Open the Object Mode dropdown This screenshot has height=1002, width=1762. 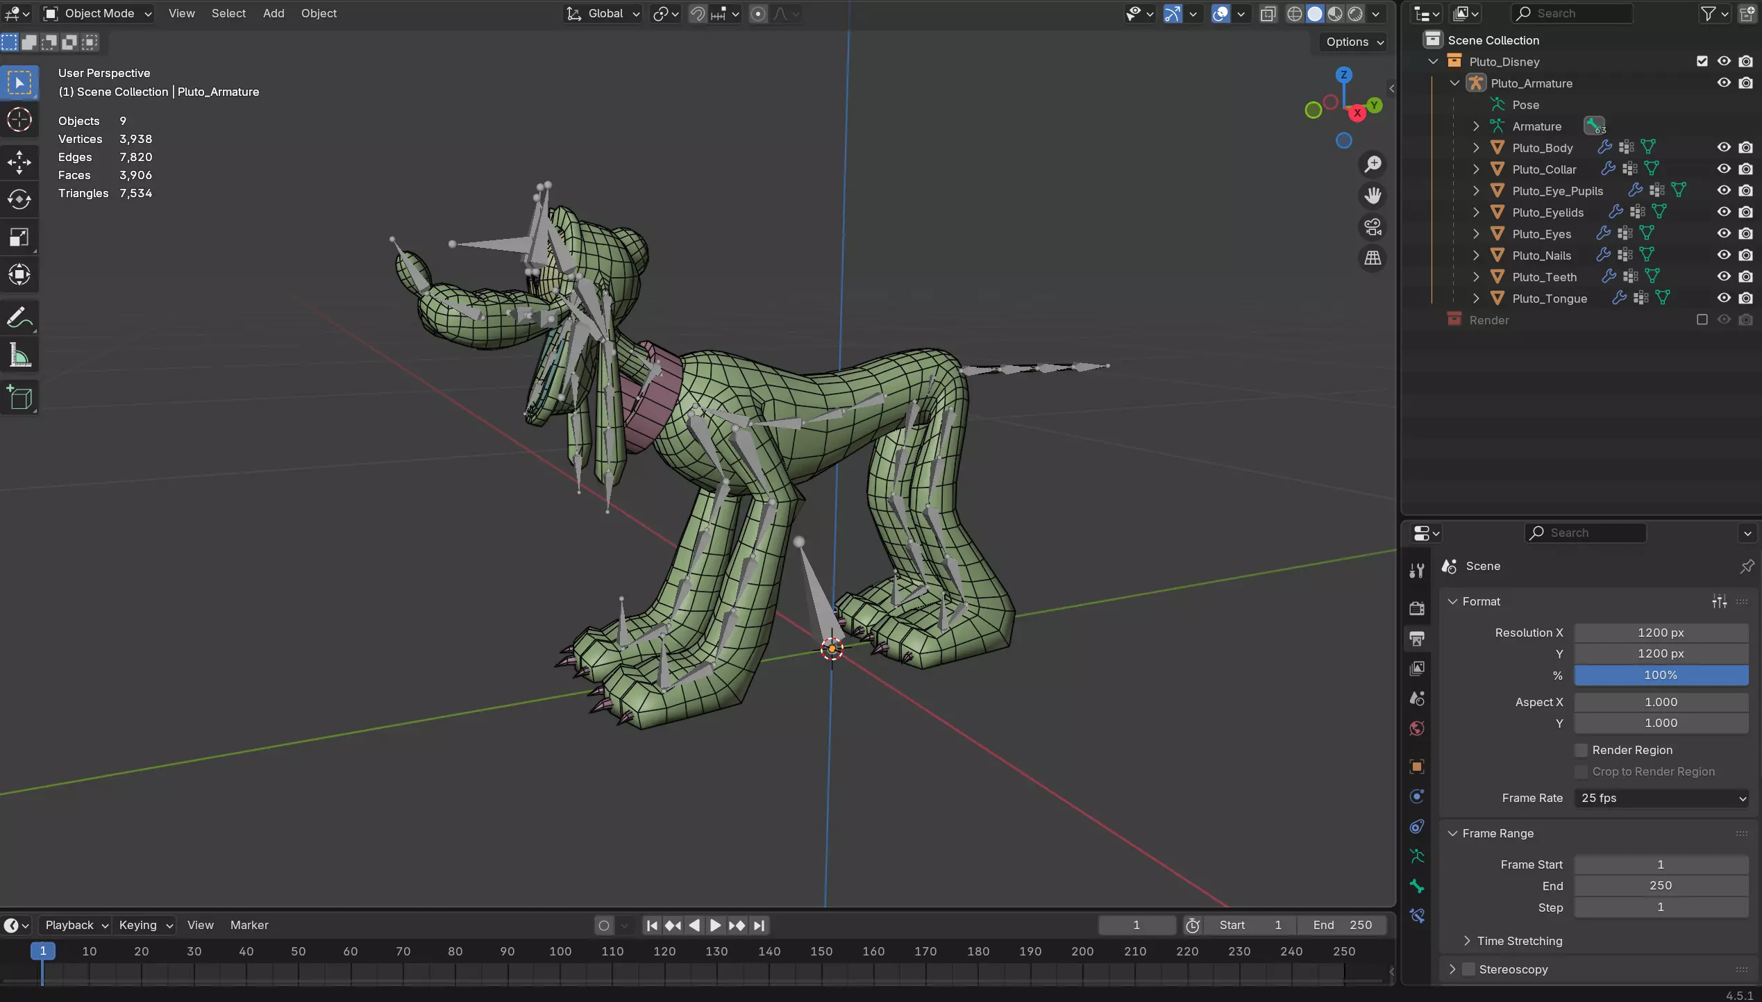(98, 13)
